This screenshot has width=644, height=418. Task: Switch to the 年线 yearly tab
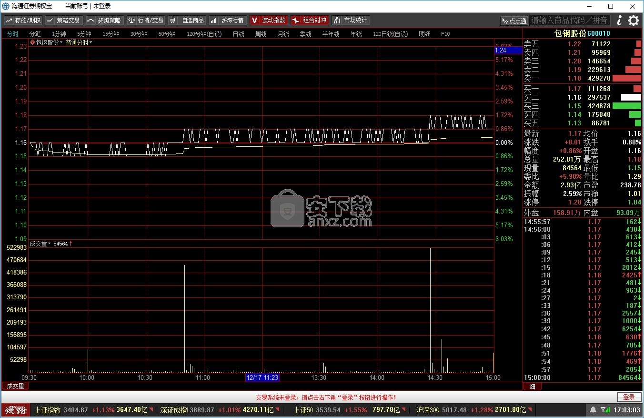pyautogui.click(x=356, y=34)
